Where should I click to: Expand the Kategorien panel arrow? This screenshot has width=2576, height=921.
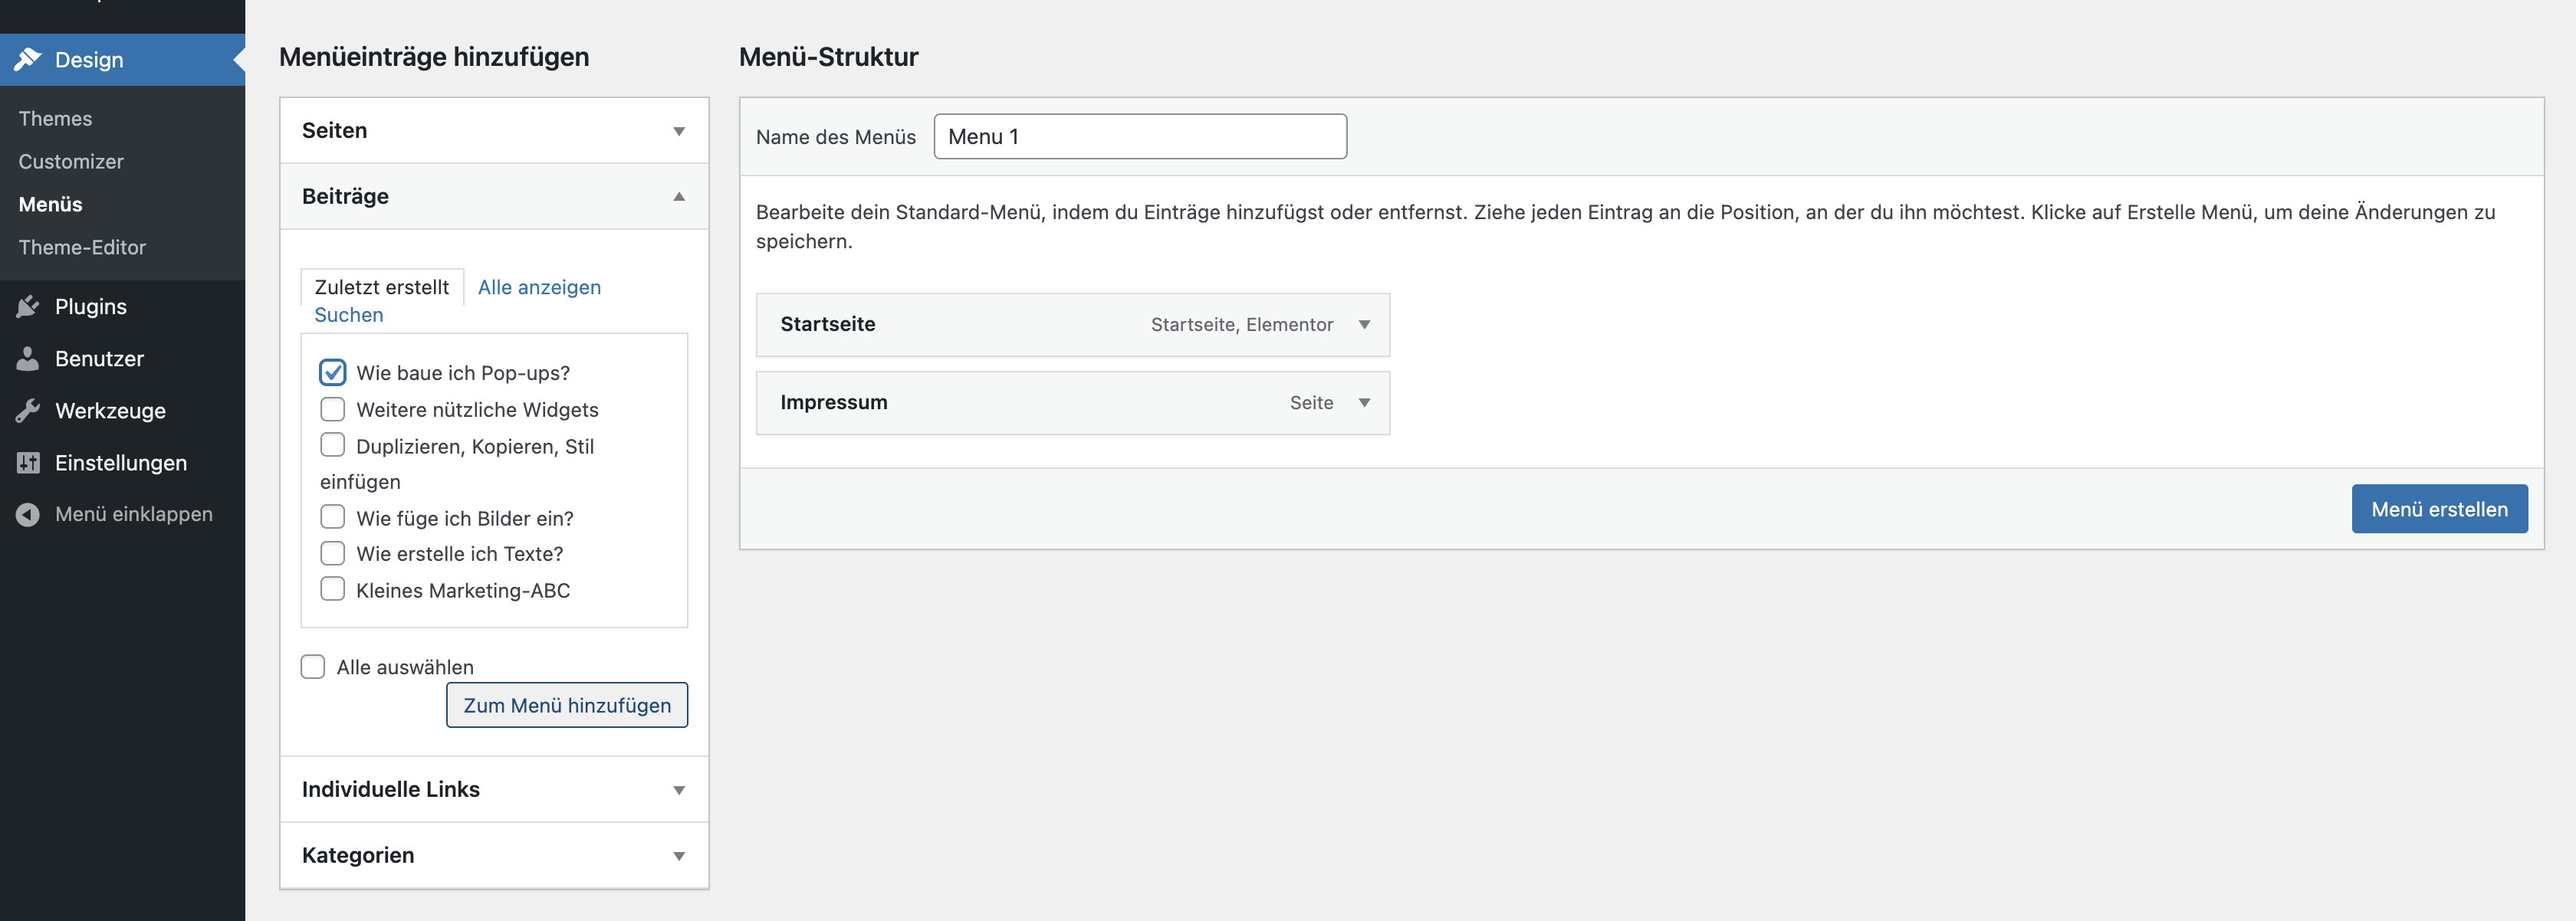pyautogui.click(x=679, y=856)
